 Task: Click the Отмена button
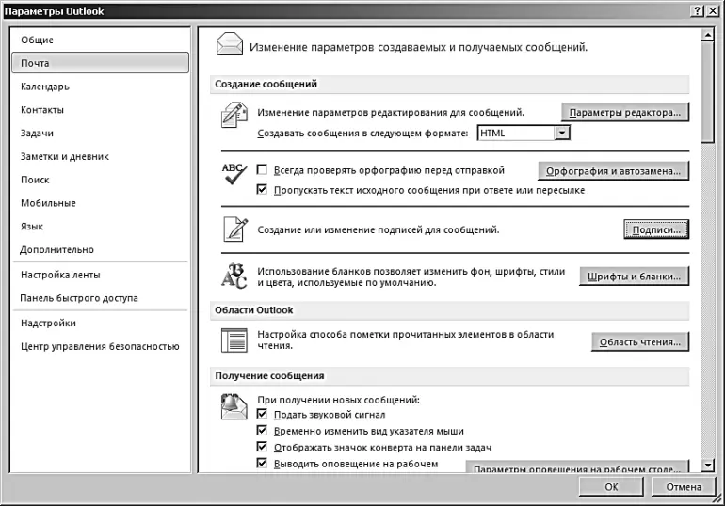coord(684,486)
